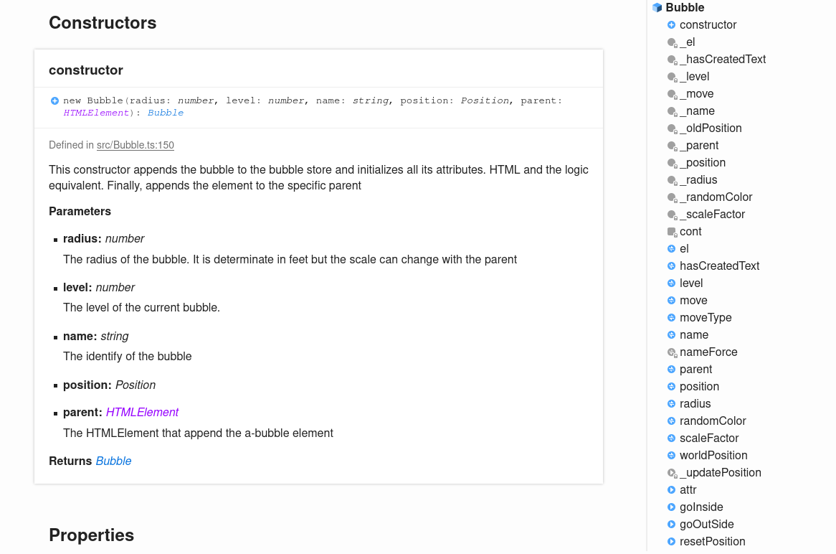
Task: Click the Bubble class cube icon
Action: [x=657, y=8]
